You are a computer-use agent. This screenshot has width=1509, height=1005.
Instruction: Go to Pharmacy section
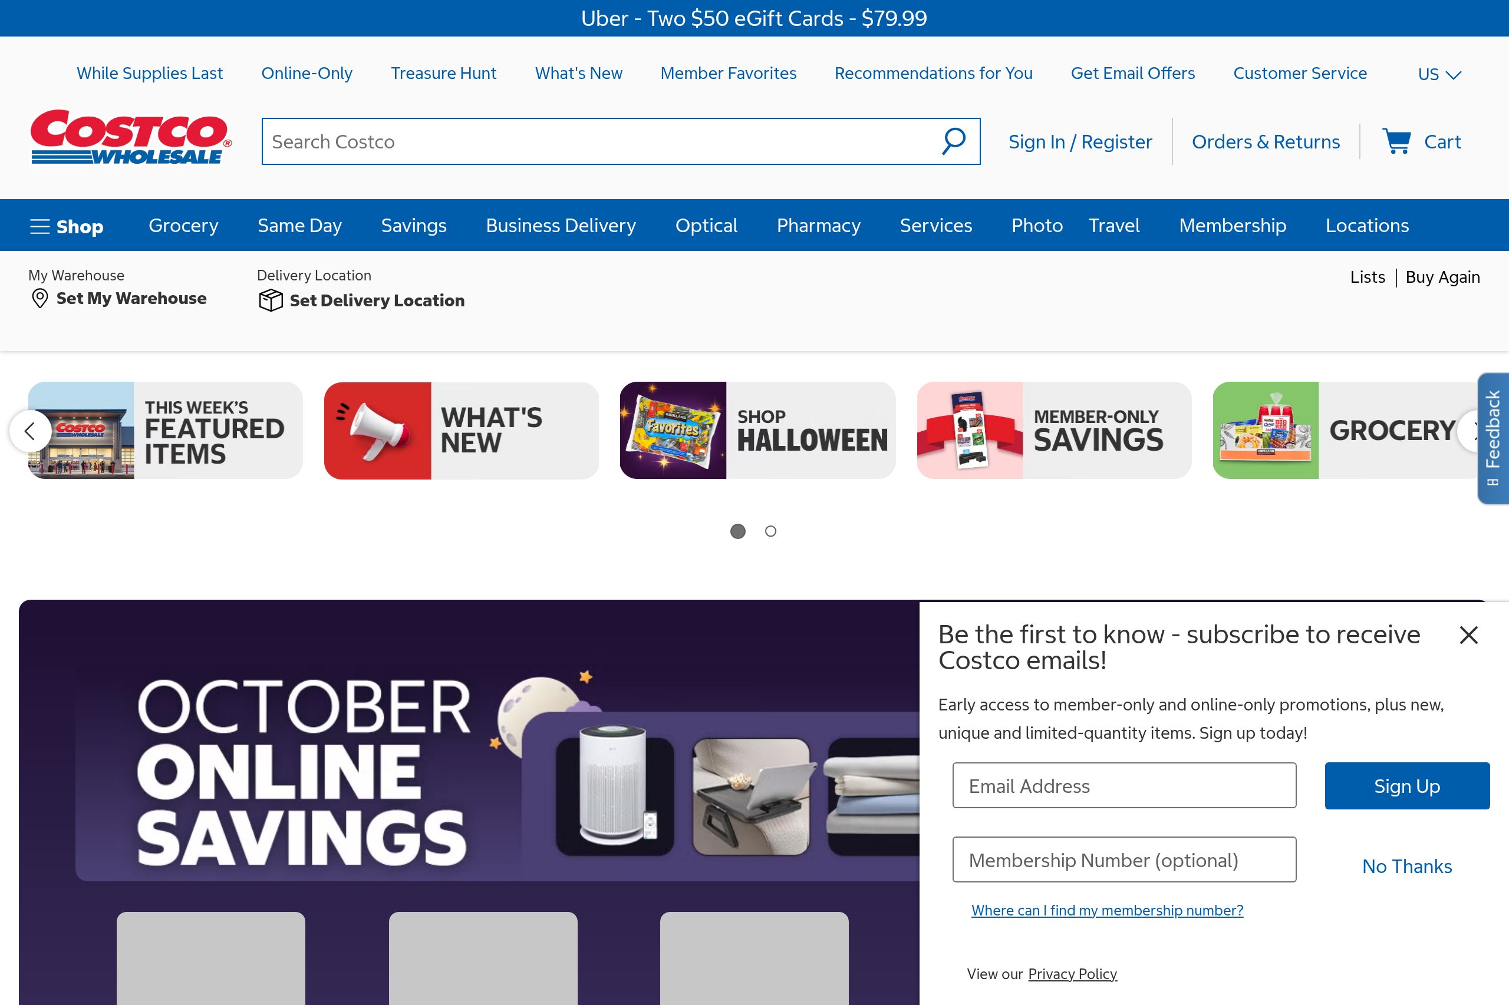click(x=818, y=226)
